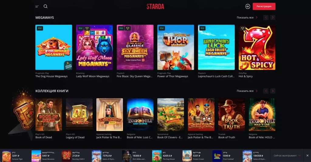Advance Коллекция книги carousel right arrow

[273, 91]
